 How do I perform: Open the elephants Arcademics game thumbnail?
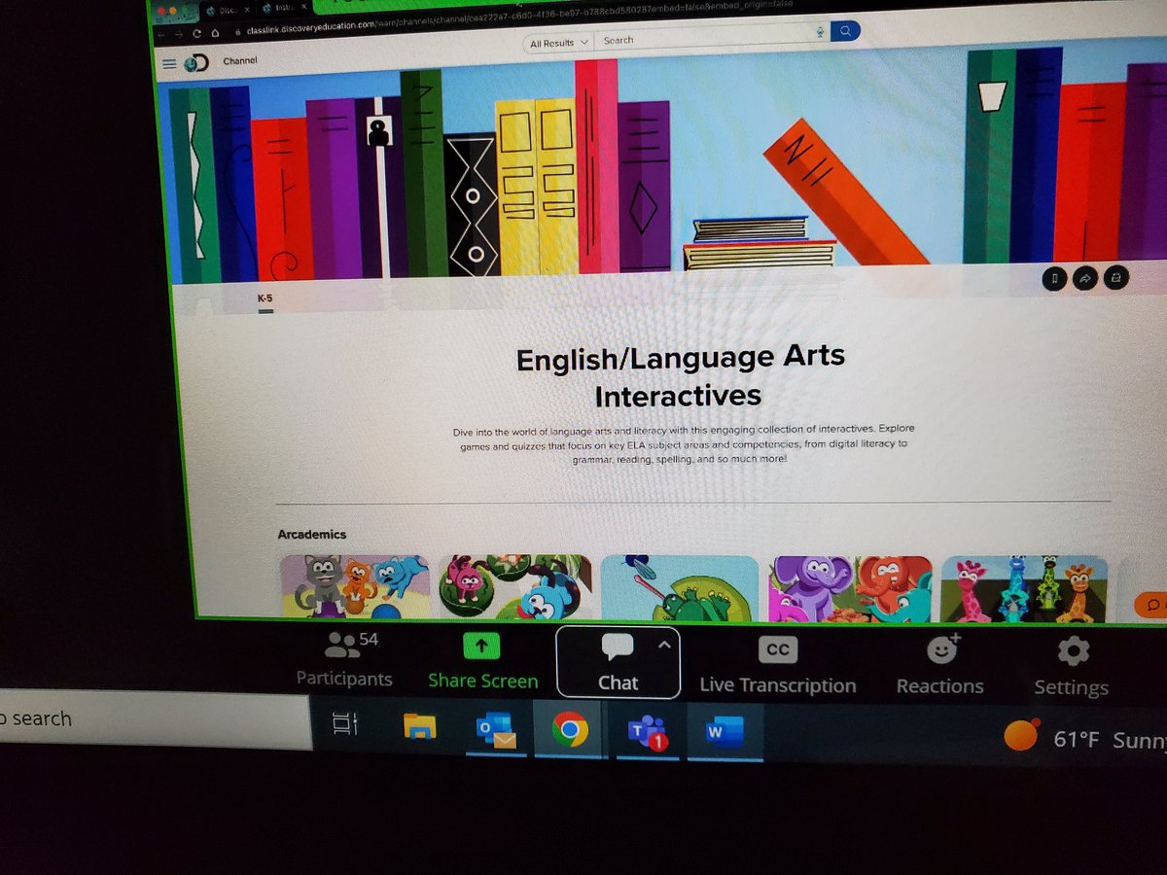851,589
